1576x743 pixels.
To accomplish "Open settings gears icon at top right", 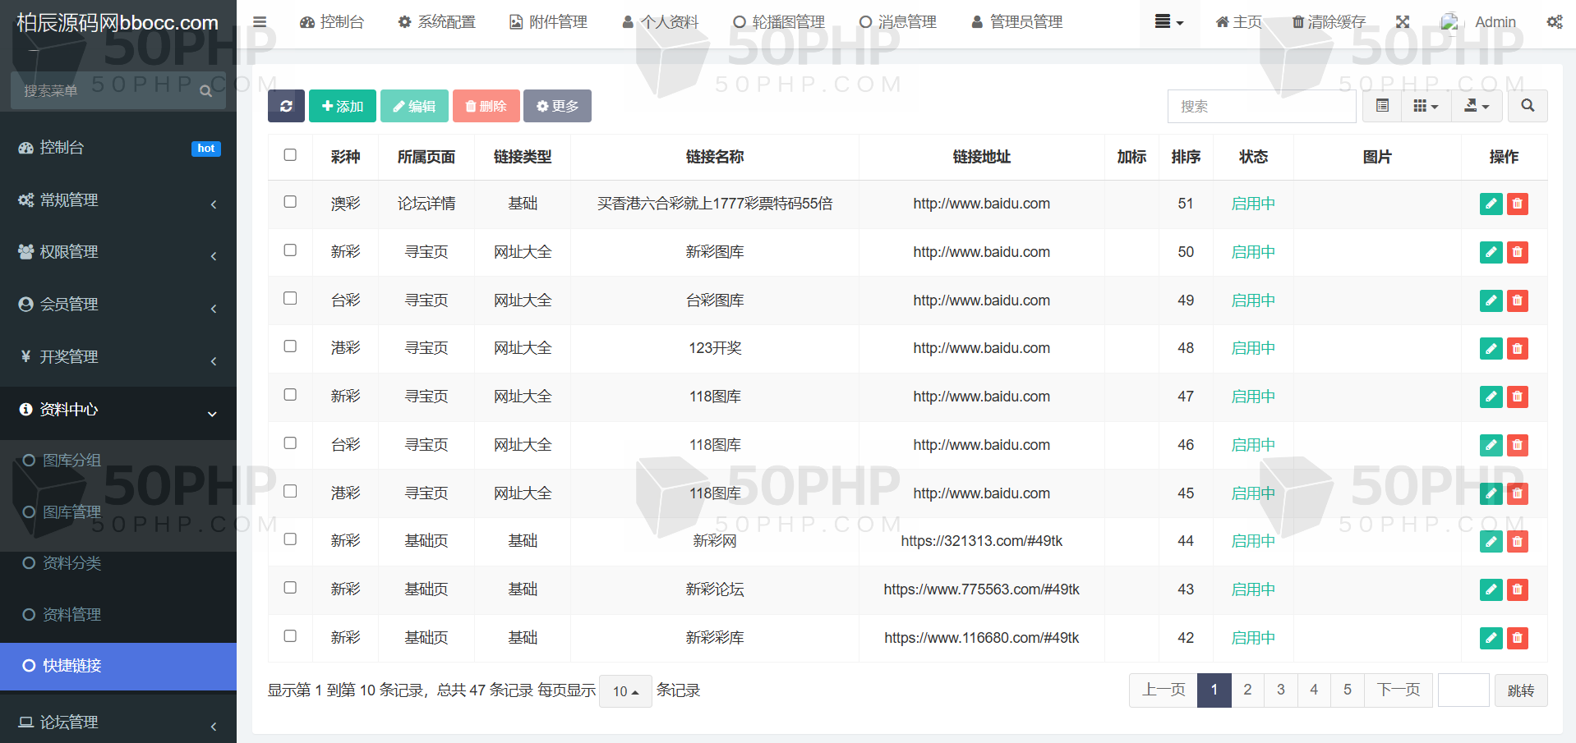I will tap(1555, 22).
